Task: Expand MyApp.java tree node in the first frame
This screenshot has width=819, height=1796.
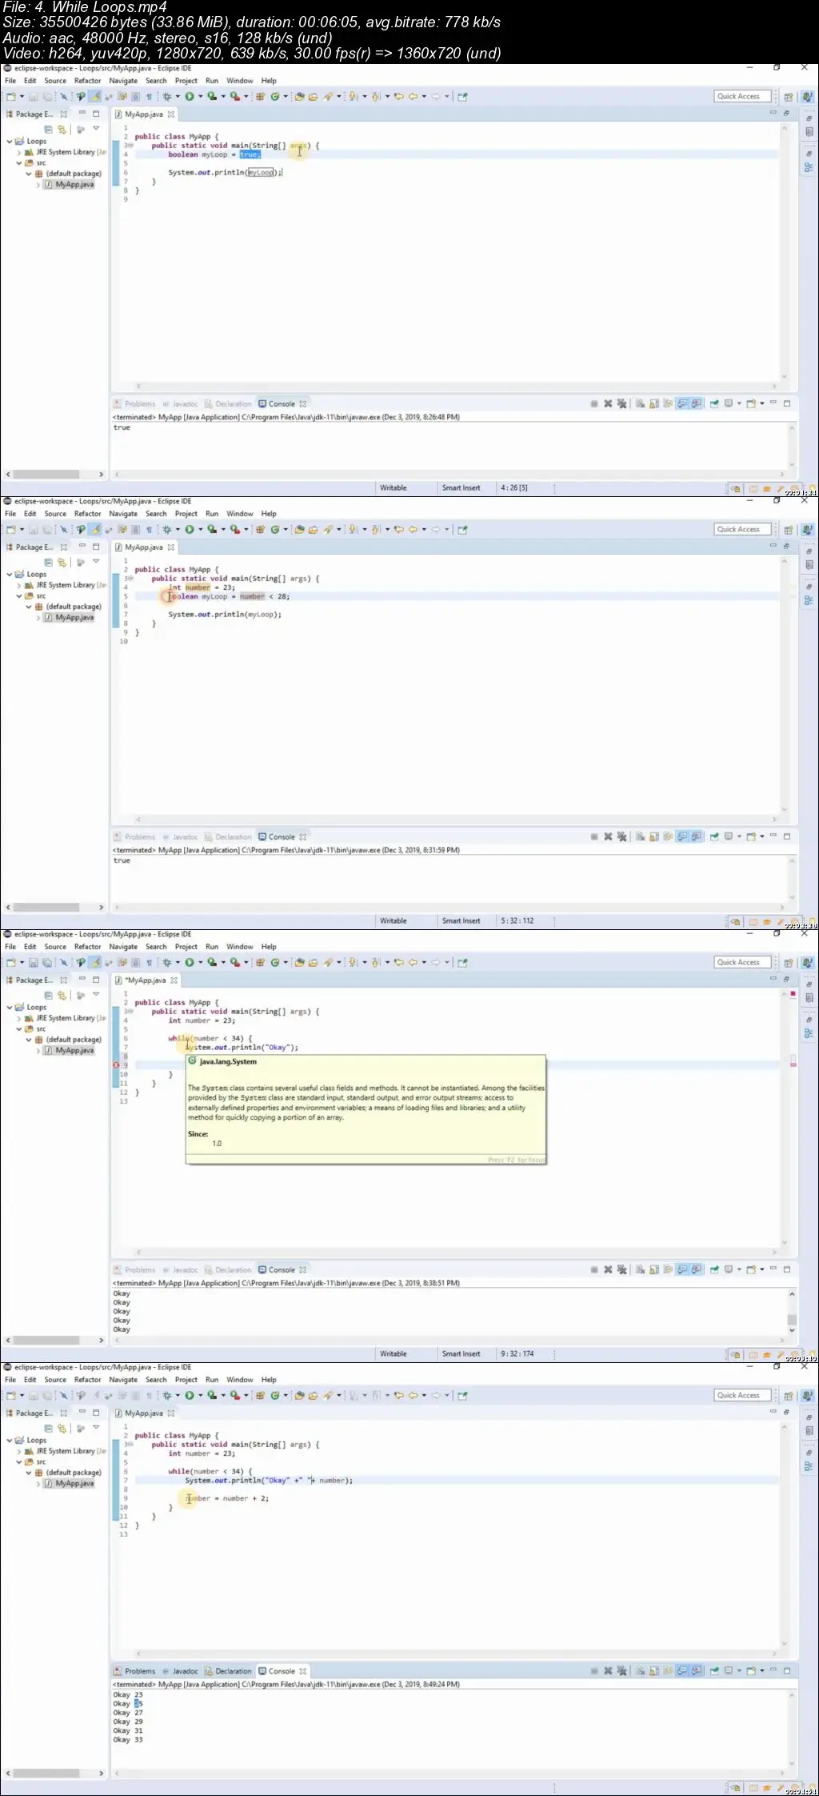Action: (38, 184)
